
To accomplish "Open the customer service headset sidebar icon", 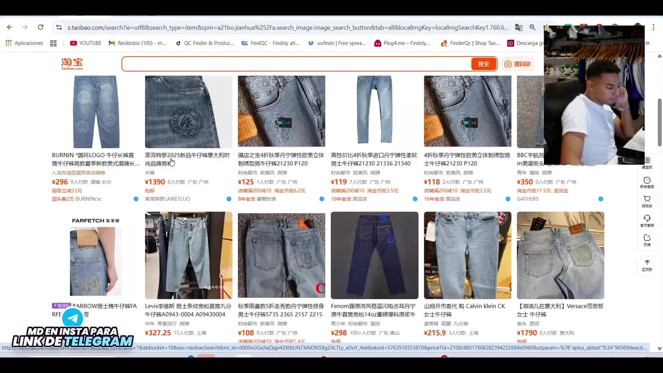I will pyautogui.click(x=647, y=221).
